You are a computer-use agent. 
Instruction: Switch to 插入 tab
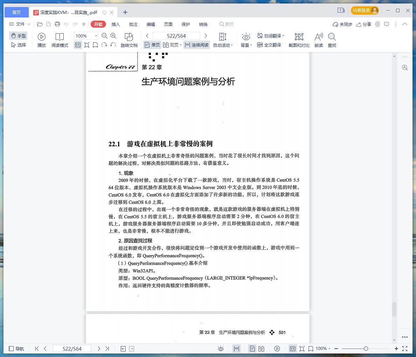point(116,24)
